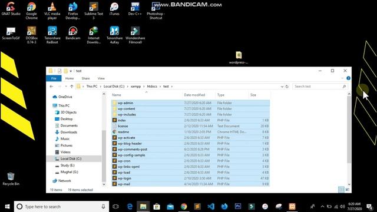Select the license text document
Viewport: 377px width, 212px height.
tap(190, 126)
